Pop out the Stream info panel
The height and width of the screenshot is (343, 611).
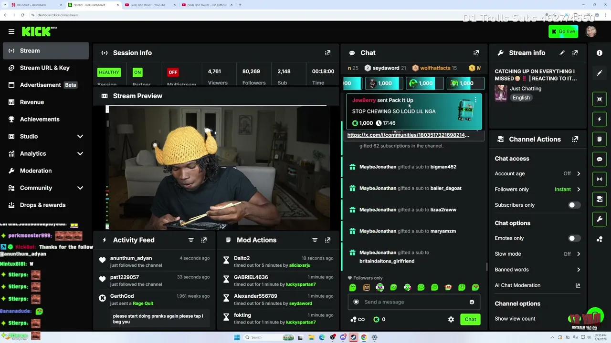tap(575, 53)
